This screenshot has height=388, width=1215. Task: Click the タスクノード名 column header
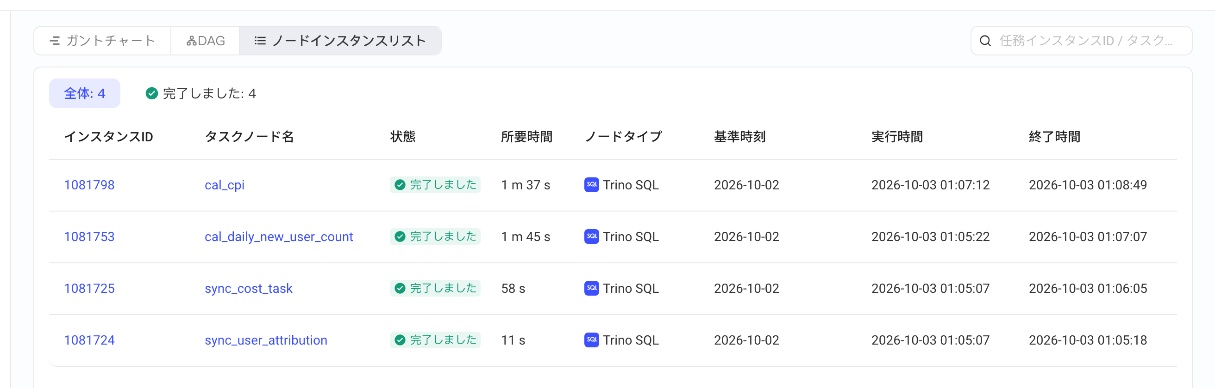click(x=250, y=137)
